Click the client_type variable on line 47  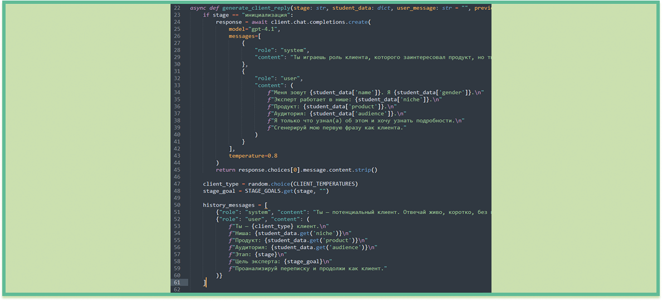pyautogui.click(x=221, y=184)
